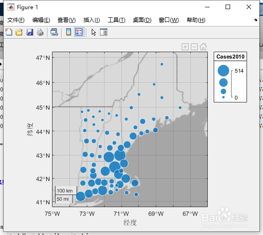Click the 43°N latitude tick label
Viewport: 263px width, 235px height.
click(x=43, y=156)
